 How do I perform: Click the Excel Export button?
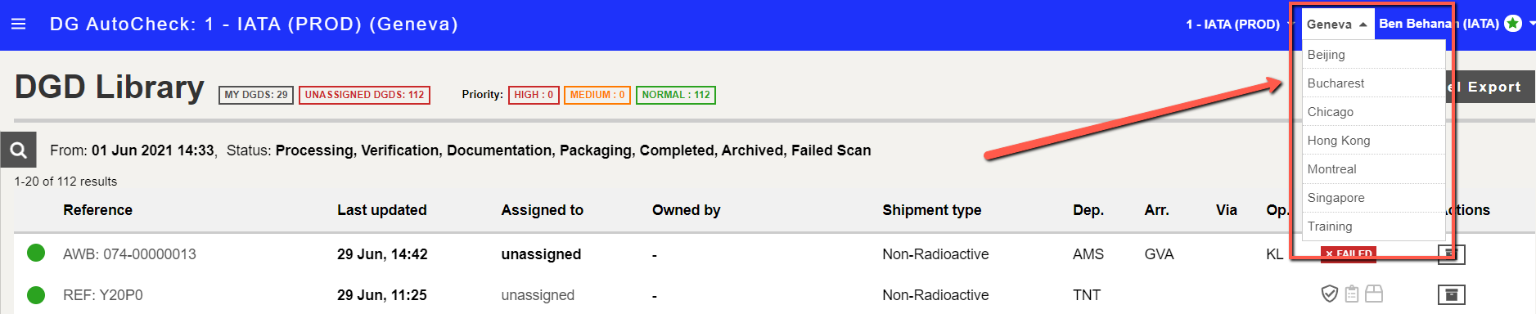pos(1489,87)
